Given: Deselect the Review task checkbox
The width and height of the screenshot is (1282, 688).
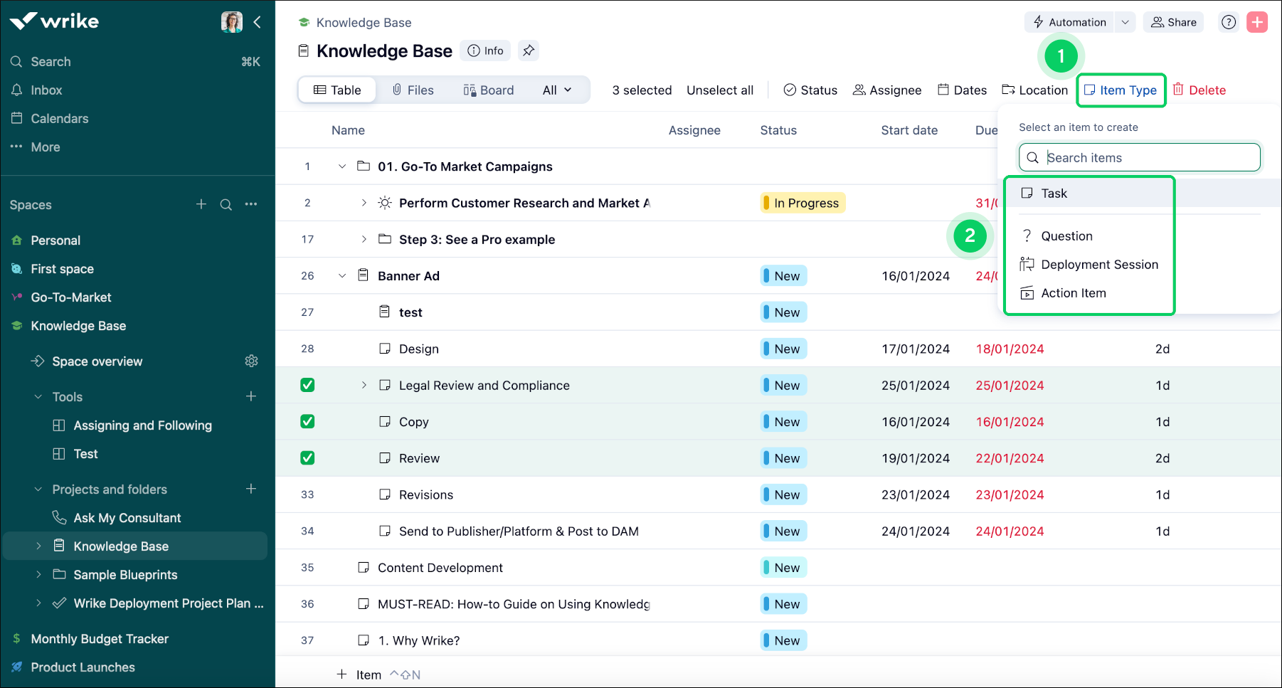Looking at the screenshot, I should pos(307,458).
